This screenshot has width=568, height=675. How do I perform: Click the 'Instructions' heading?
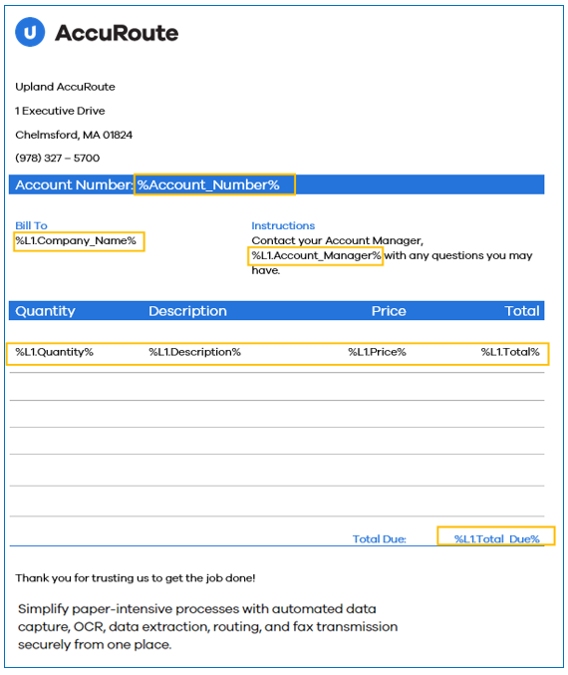[283, 225]
